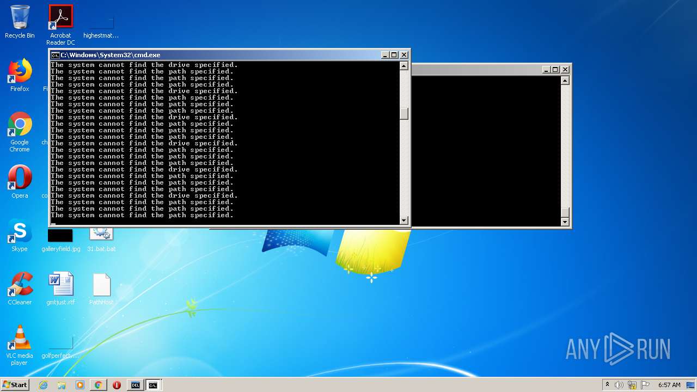Screen dimensions: 697x392
Task: Open the Firefox desktop shortcut
Action: 20,75
